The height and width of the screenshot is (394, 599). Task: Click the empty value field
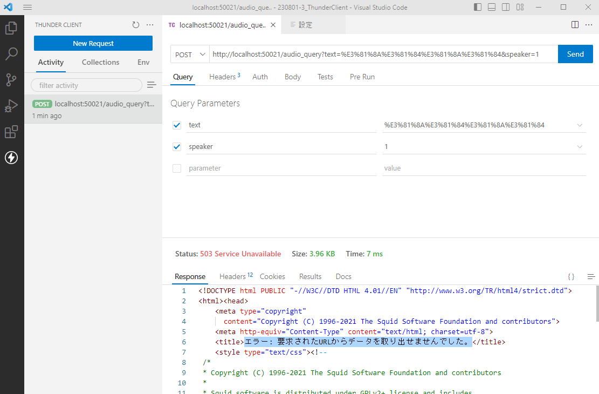[484, 168]
